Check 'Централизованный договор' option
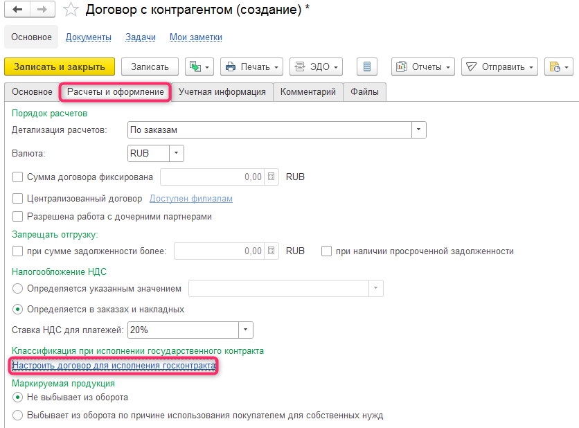This screenshot has height=428, width=579. 18,199
